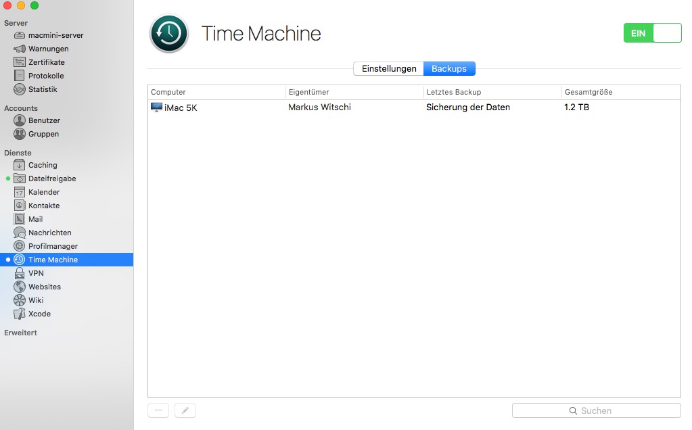Select Kontakte contacts icon
Screen dimensions: 692x430
(x=20, y=206)
